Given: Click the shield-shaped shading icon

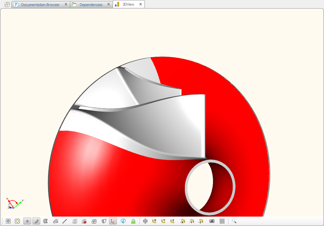Looking at the screenshot, I should 104,221.
